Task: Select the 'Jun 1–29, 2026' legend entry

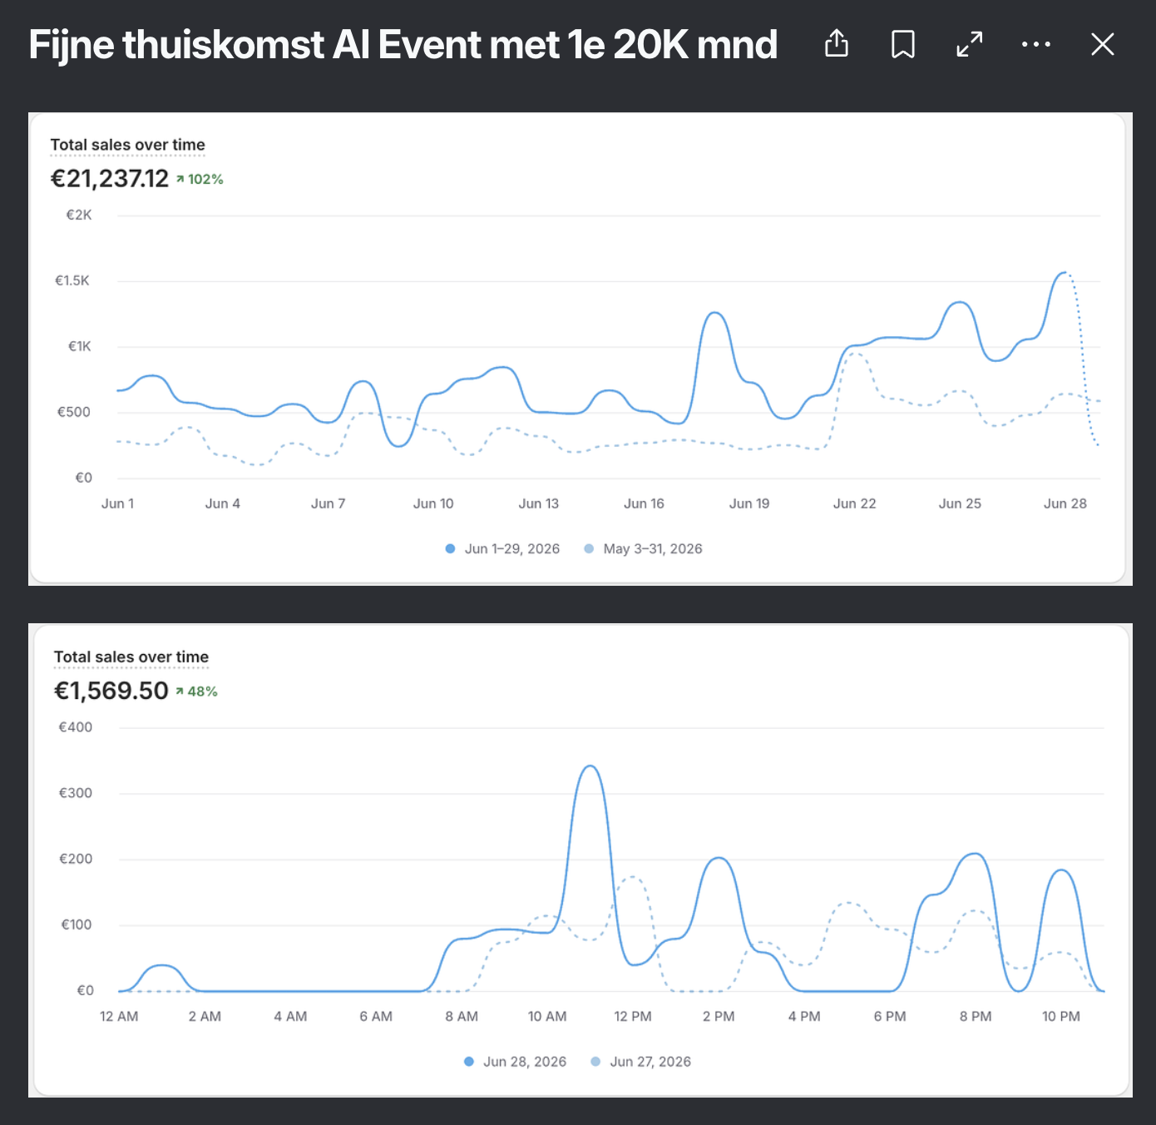Action: [503, 549]
